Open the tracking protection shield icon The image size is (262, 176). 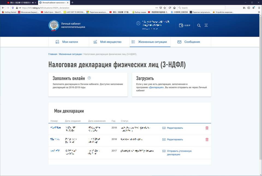[x=13, y=8]
